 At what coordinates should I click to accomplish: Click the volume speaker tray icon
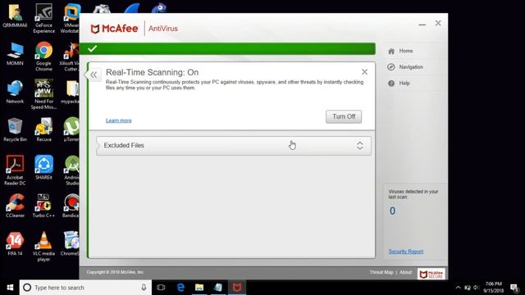tap(476, 288)
